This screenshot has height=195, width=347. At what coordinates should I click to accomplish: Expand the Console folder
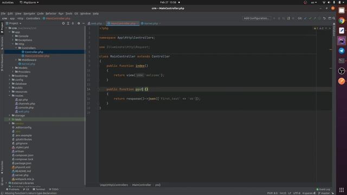[x=13, y=36]
